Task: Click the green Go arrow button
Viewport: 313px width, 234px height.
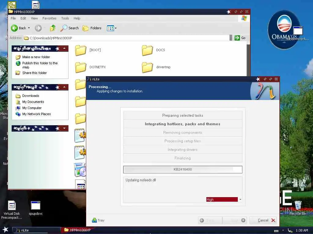Action: [237, 38]
